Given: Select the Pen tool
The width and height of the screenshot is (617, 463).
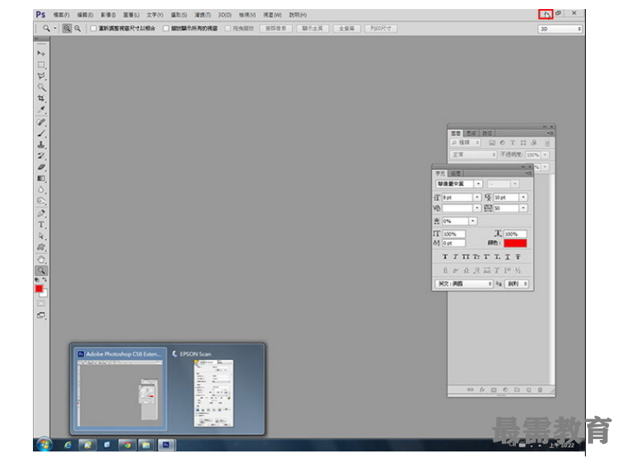Looking at the screenshot, I should (41, 213).
